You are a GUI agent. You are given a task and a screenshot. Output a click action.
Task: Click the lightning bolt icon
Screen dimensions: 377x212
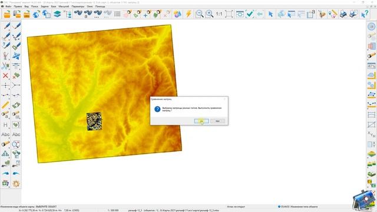point(188,14)
